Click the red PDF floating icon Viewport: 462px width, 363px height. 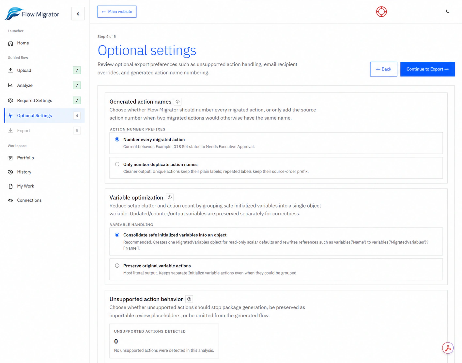448,348
